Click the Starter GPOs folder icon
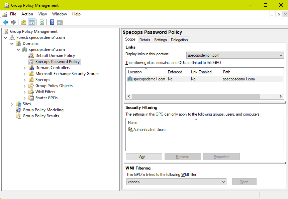Screen dimensions: 288x199 pyautogui.click(x=31, y=98)
